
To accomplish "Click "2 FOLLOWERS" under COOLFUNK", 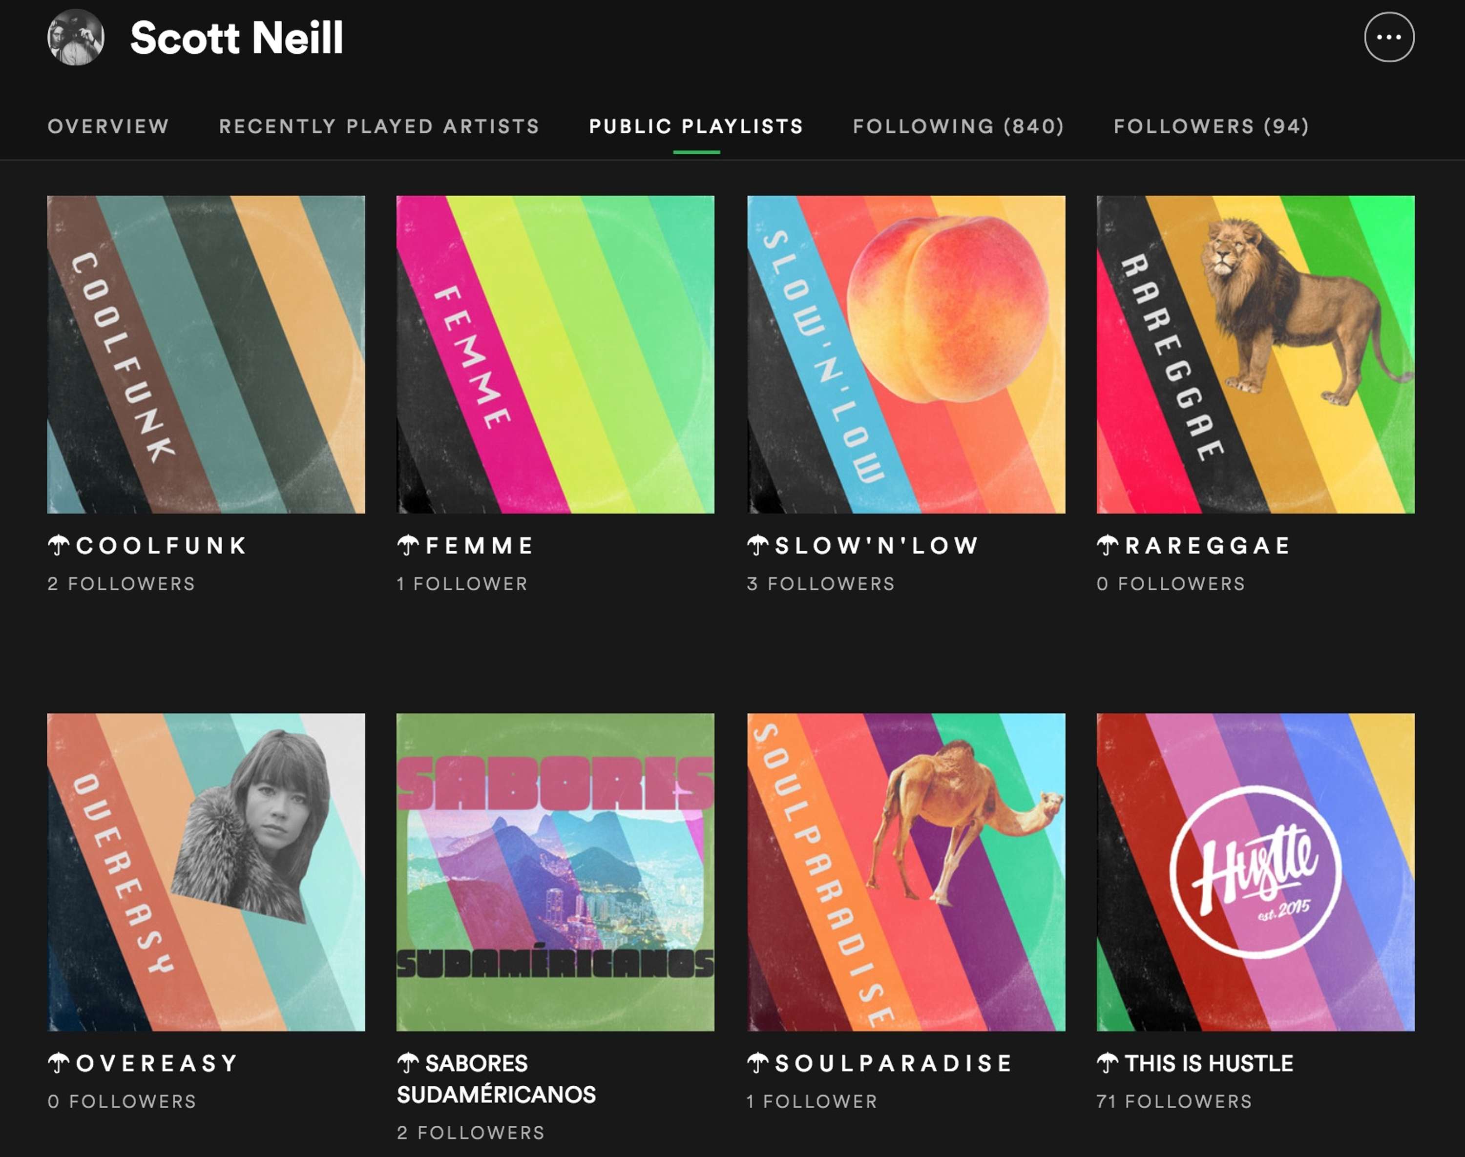I will (x=121, y=584).
